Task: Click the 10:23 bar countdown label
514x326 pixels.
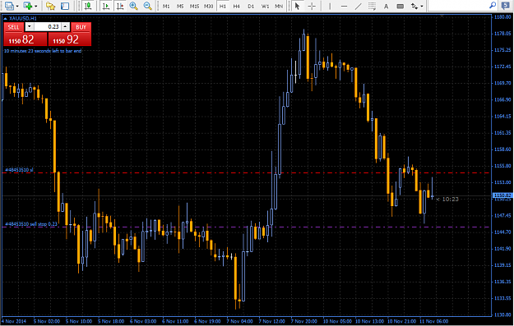Action: (x=450, y=199)
